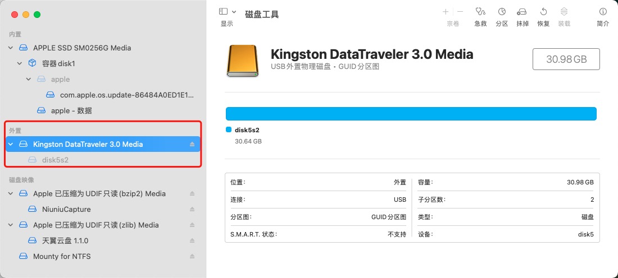Click the blue disk5s2 legend swatch
The height and width of the screenshot is (278, 618).
click(x=229, y=130)
